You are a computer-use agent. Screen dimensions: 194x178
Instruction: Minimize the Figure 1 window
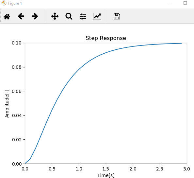coord(170,3)
